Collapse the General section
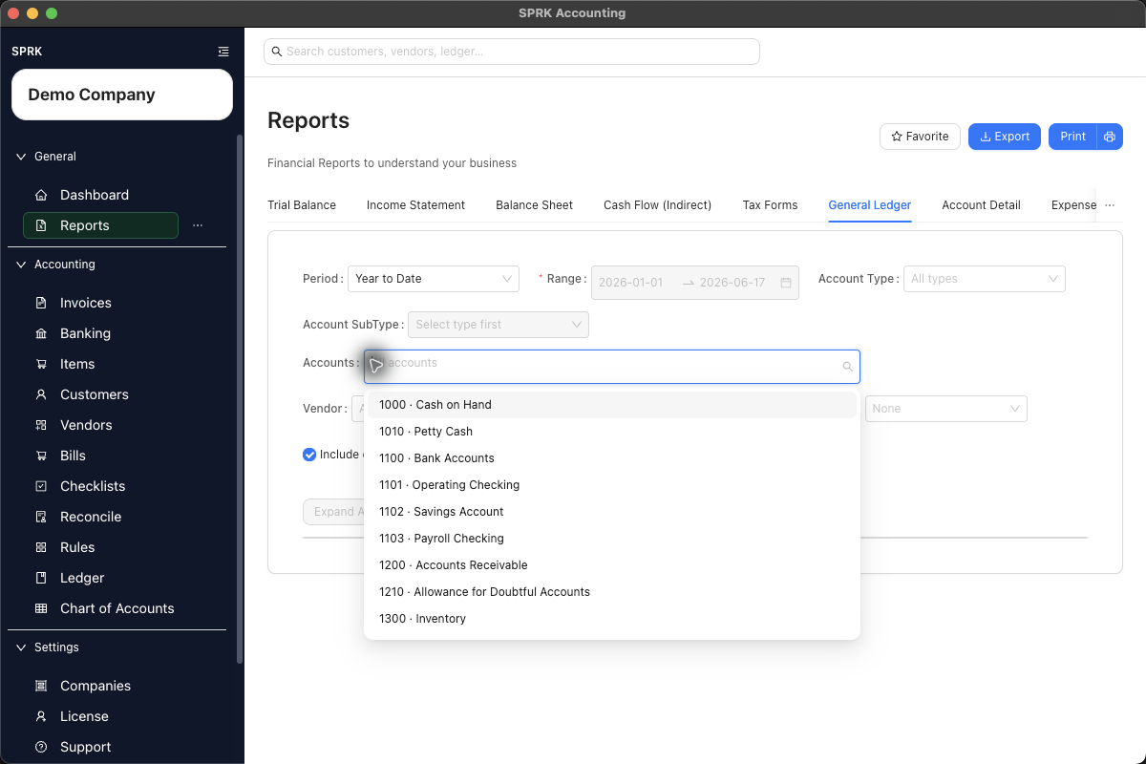Viewport: 1146px width, 764px height. (x=21, y=157)
